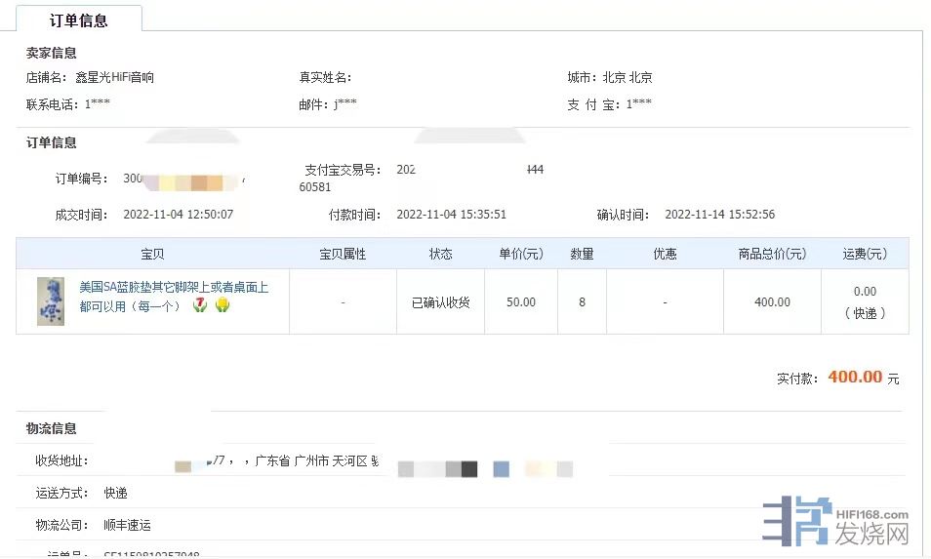Click the HIFI168 发烧网 watermark logo
The image size is (931, 559).
tap(835, 524)
